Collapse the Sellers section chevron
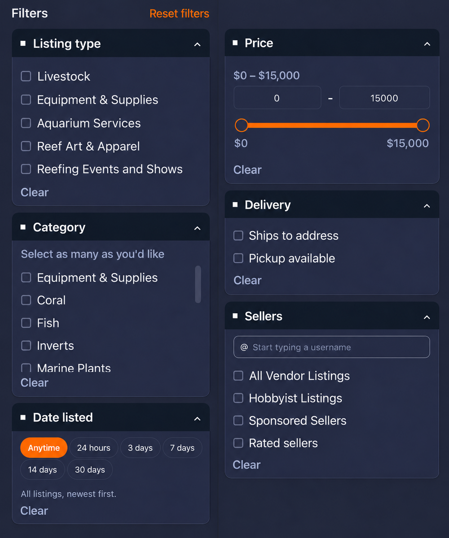449x538 pixels. click(x=427, y=317)
